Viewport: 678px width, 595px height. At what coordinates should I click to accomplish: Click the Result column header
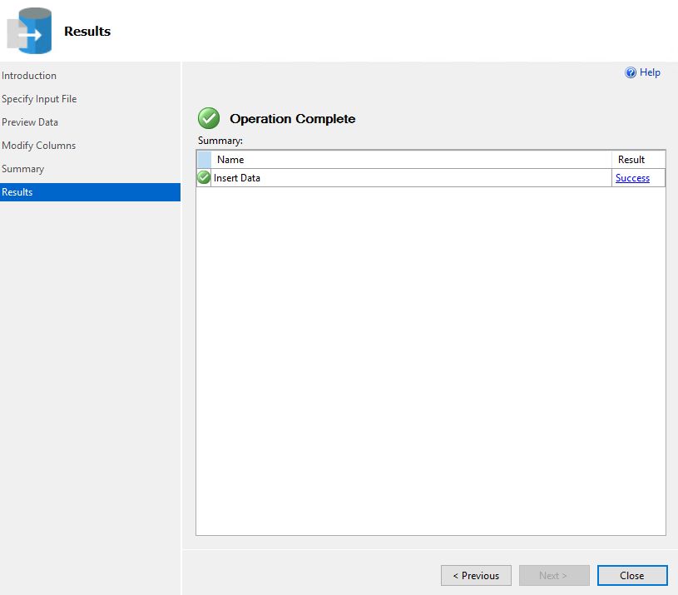[639, 160]
